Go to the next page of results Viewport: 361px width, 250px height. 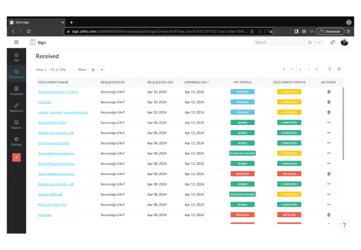pos(309,69)
